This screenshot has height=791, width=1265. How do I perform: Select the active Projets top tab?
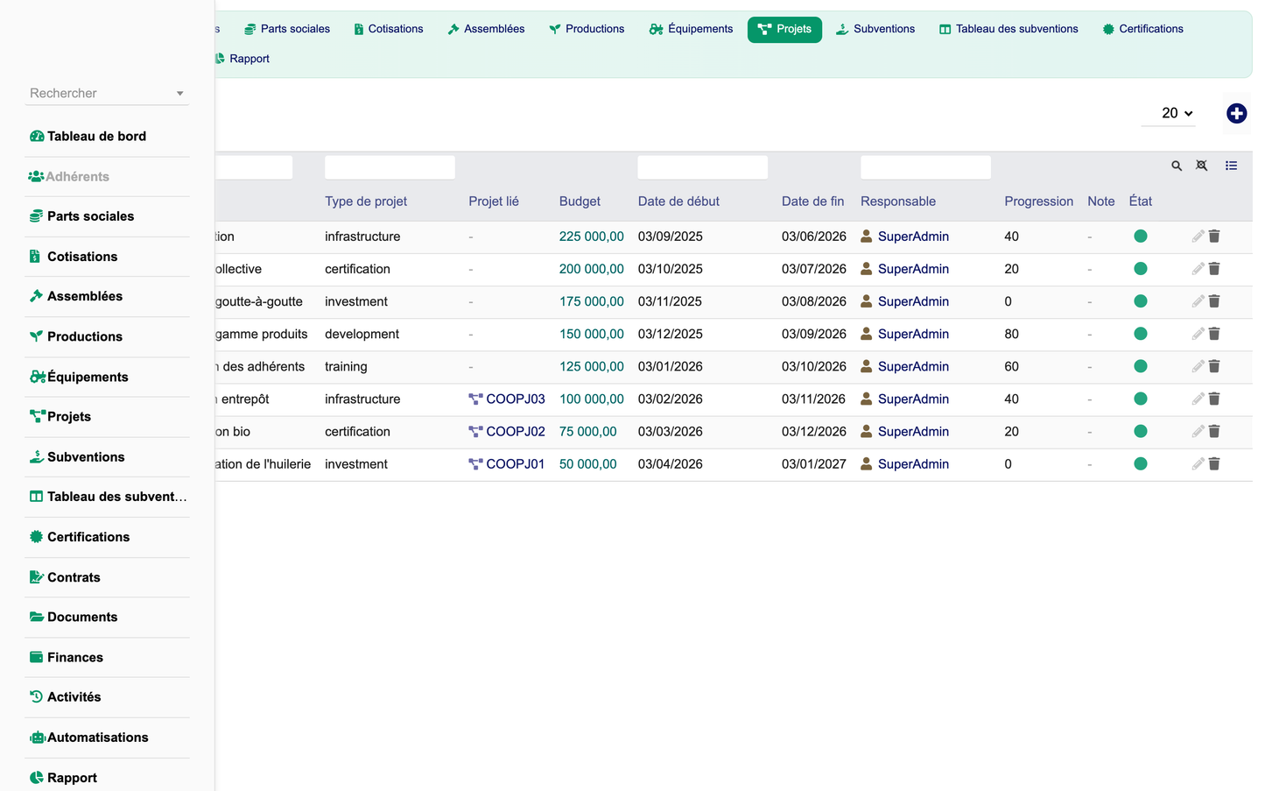784,29
